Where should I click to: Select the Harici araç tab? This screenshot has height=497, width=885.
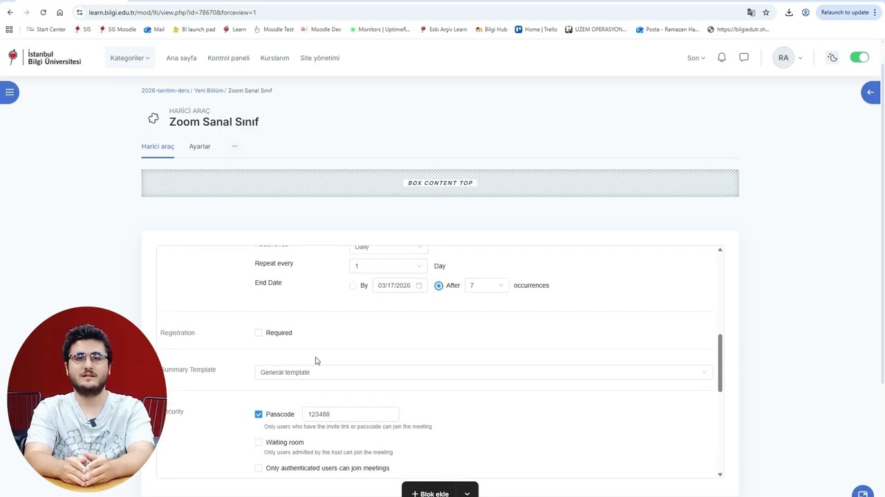158,146
